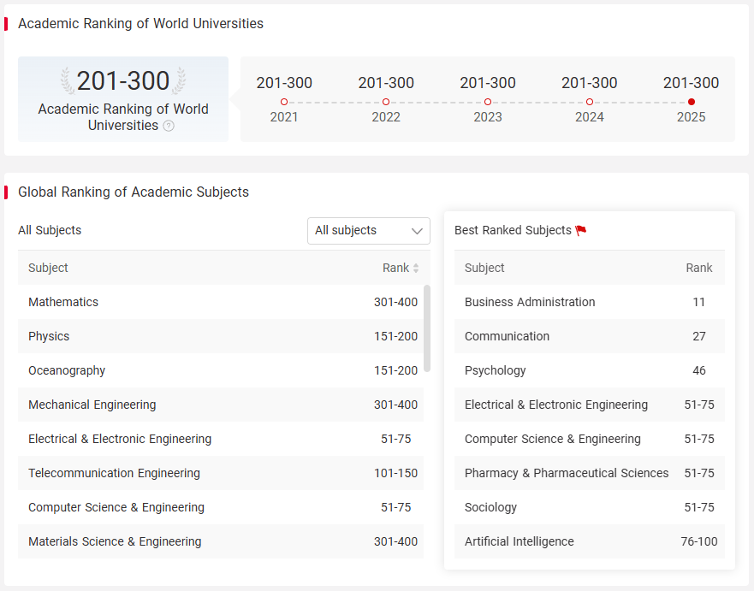This screenshot has height=591, width=754.
Task: Click the Mechanical Engineering subject row
Action: point(221,405)
